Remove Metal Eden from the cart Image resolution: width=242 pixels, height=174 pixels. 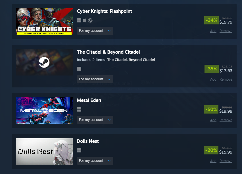(x=226, y=120)
